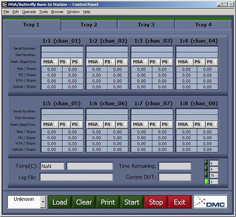The height and width of the screenshot is (217, 236).
Task: Maximize the Control Panel window
Action: coord(225,4)
